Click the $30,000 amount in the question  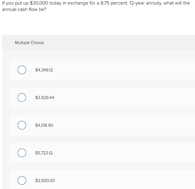point(39,3)
